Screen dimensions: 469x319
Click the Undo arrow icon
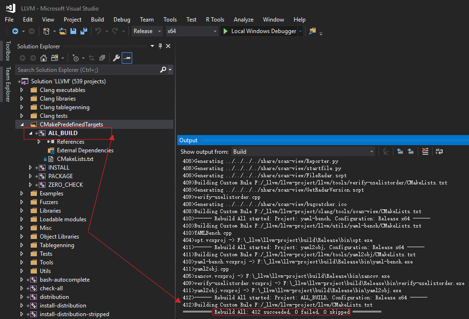pos(98,31)
